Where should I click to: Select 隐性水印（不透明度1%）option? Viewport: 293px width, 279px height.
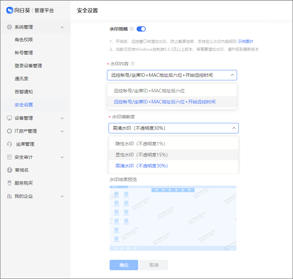point(140,144)
